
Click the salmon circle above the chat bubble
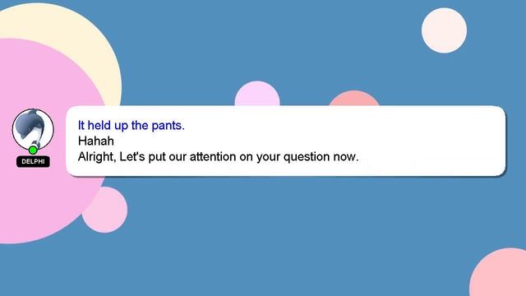click(x=354, y=99)
